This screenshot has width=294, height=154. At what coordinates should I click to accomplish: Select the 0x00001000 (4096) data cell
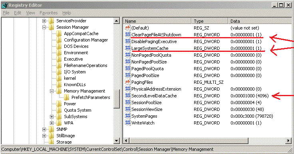[x=250, y=96]
